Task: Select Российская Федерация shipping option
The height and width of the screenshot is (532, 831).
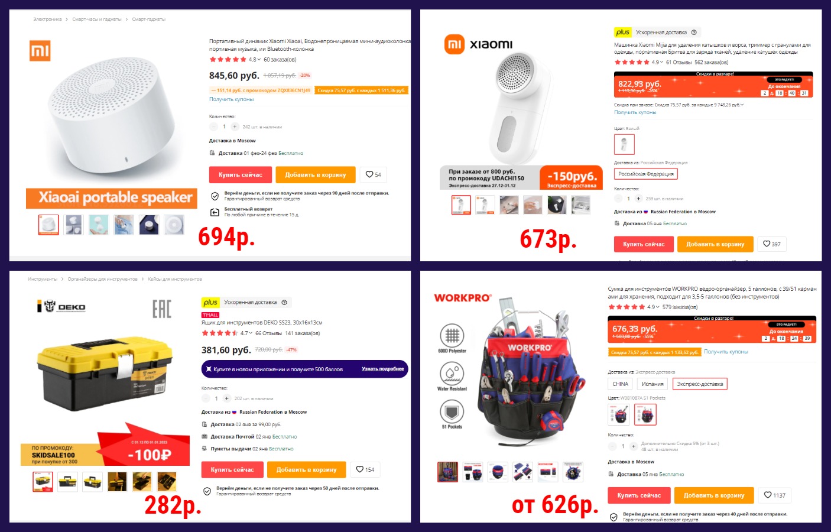Action: pyautogui.click(x=645, y=174)
